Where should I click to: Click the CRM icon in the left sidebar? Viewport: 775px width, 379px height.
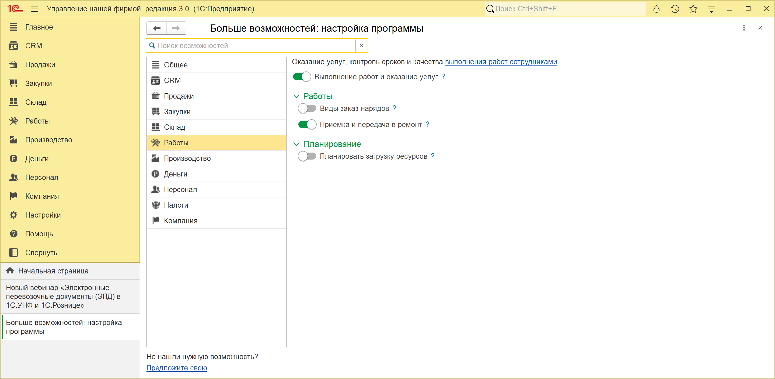13,46
